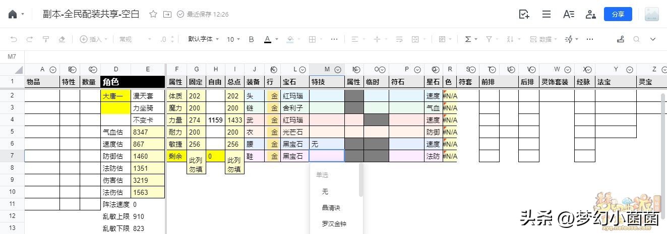Image resolution: width=667 pixels, height=234 pixels.
Task: Choose 无 from the dropdown list
Action: click(x=325, y=191)
